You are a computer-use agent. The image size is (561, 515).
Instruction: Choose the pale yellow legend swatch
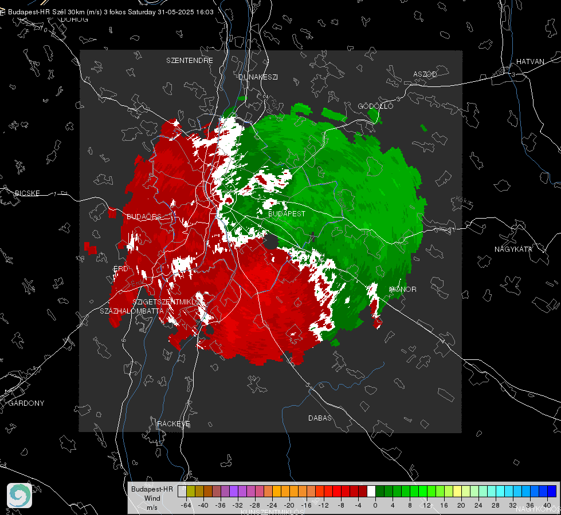point(457,491)
